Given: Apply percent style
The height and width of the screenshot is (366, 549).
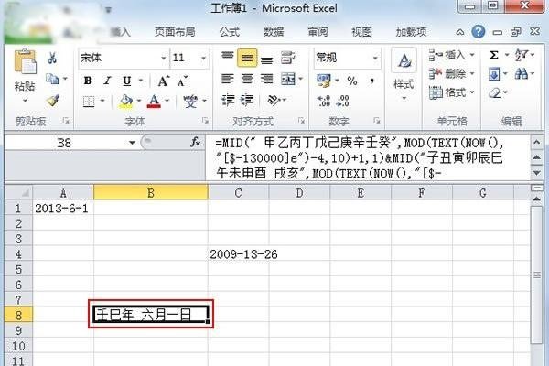Looking at the screenshot, I should point(352,81).
